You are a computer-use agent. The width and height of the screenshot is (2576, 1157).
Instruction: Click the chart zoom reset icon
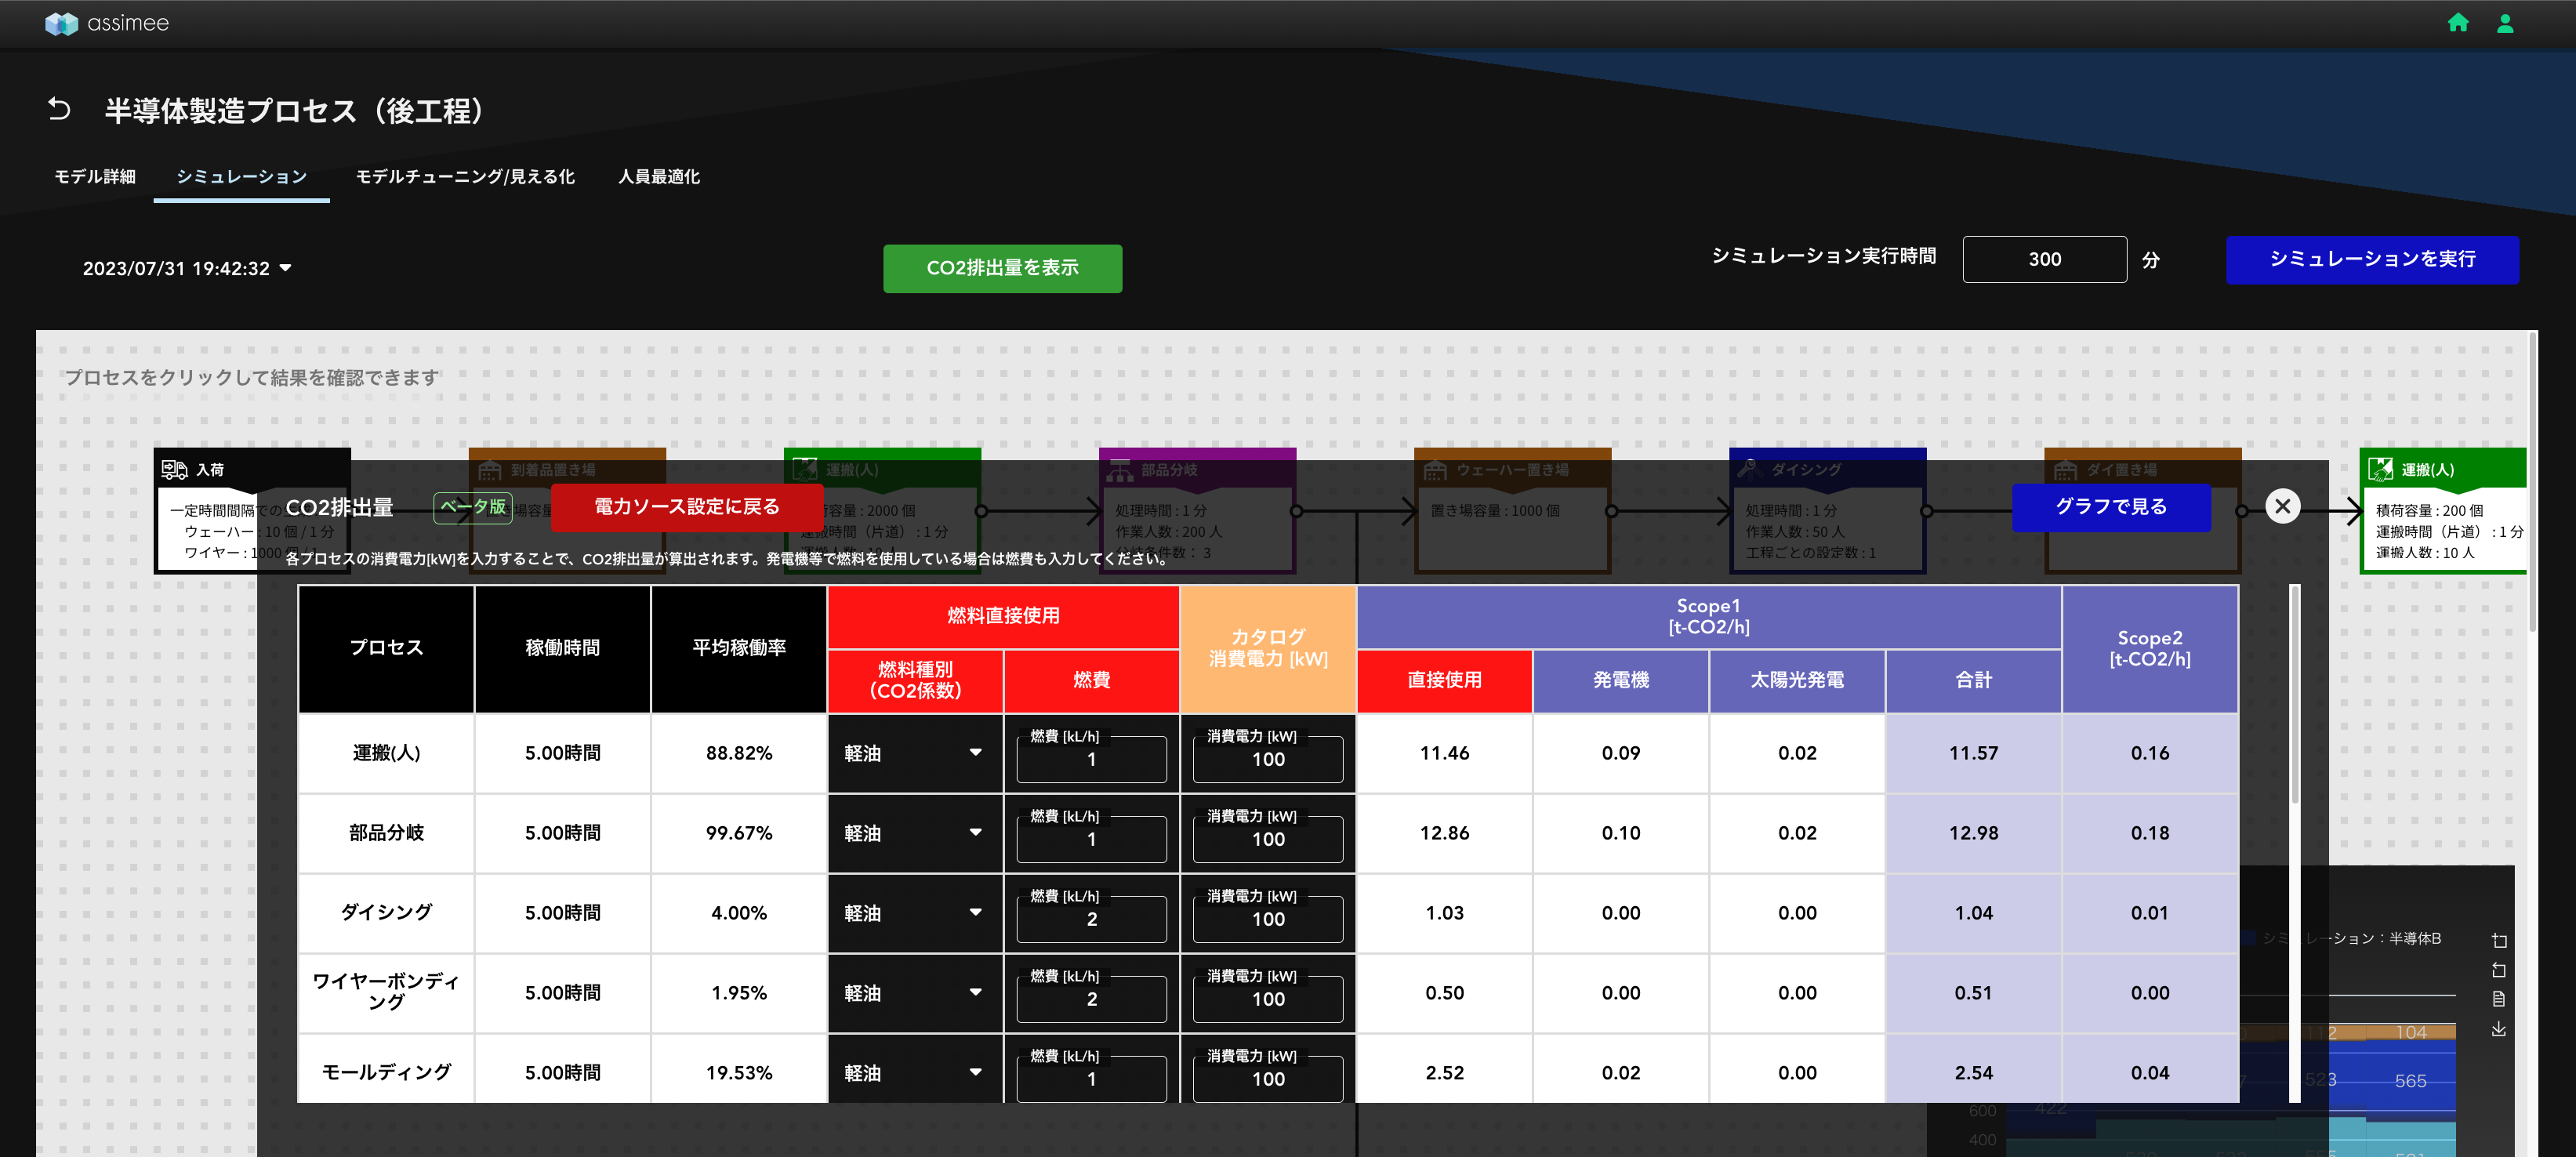pyautogui.click(x=2499, y=970)
